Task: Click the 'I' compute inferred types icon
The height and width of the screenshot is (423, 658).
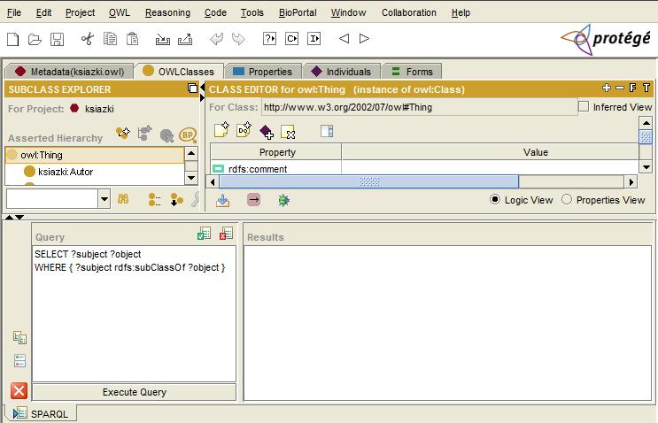Action: tap(314, 39)
